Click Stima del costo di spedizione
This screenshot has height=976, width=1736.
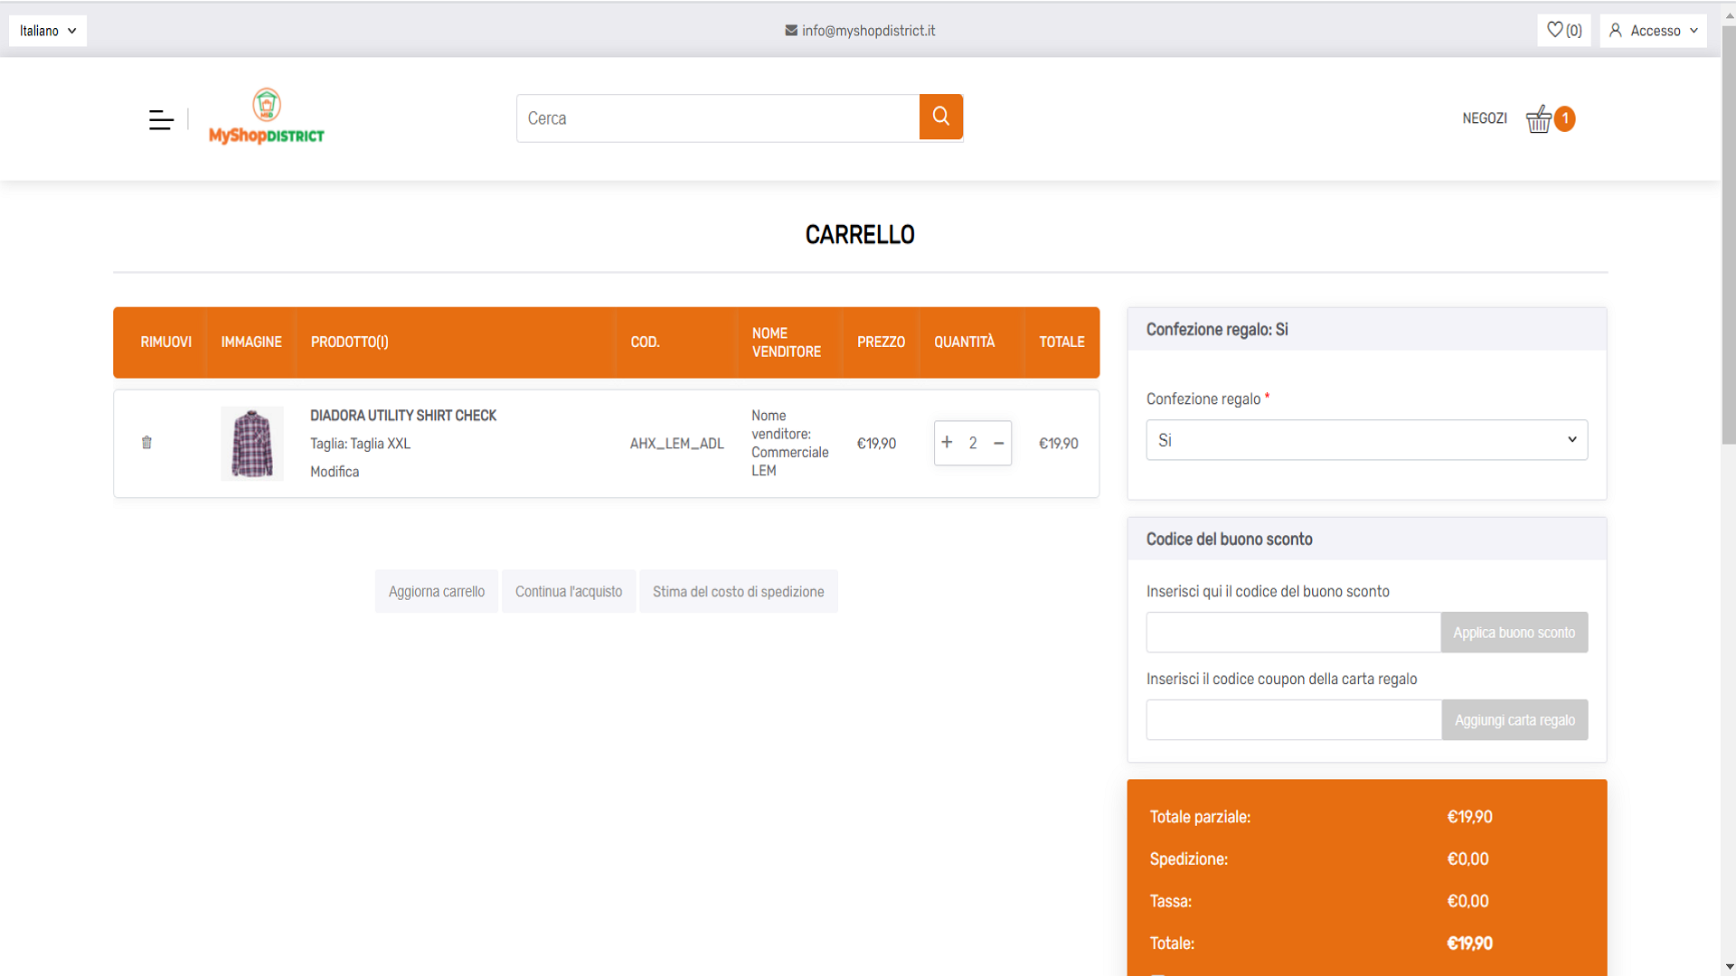coord(738,591)
